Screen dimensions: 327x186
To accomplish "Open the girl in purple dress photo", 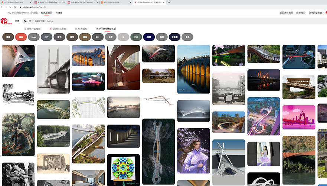I will (x=264, y=154).
